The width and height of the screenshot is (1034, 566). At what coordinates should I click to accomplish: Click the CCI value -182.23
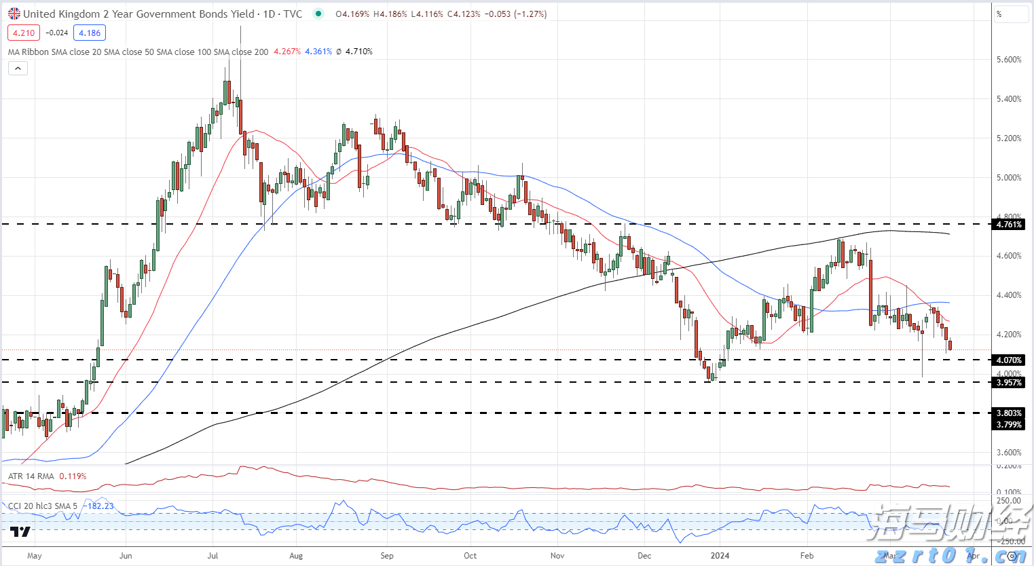pos(98,506)
